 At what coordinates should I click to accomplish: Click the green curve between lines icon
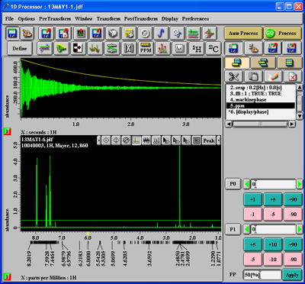coord(112,48)
